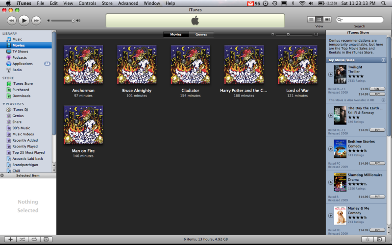Click the Genius button in status bar
Viewport: 392px width, 245px height.
(367, 239)
